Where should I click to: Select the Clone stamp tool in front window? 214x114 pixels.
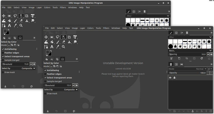[x=69, y=42]
